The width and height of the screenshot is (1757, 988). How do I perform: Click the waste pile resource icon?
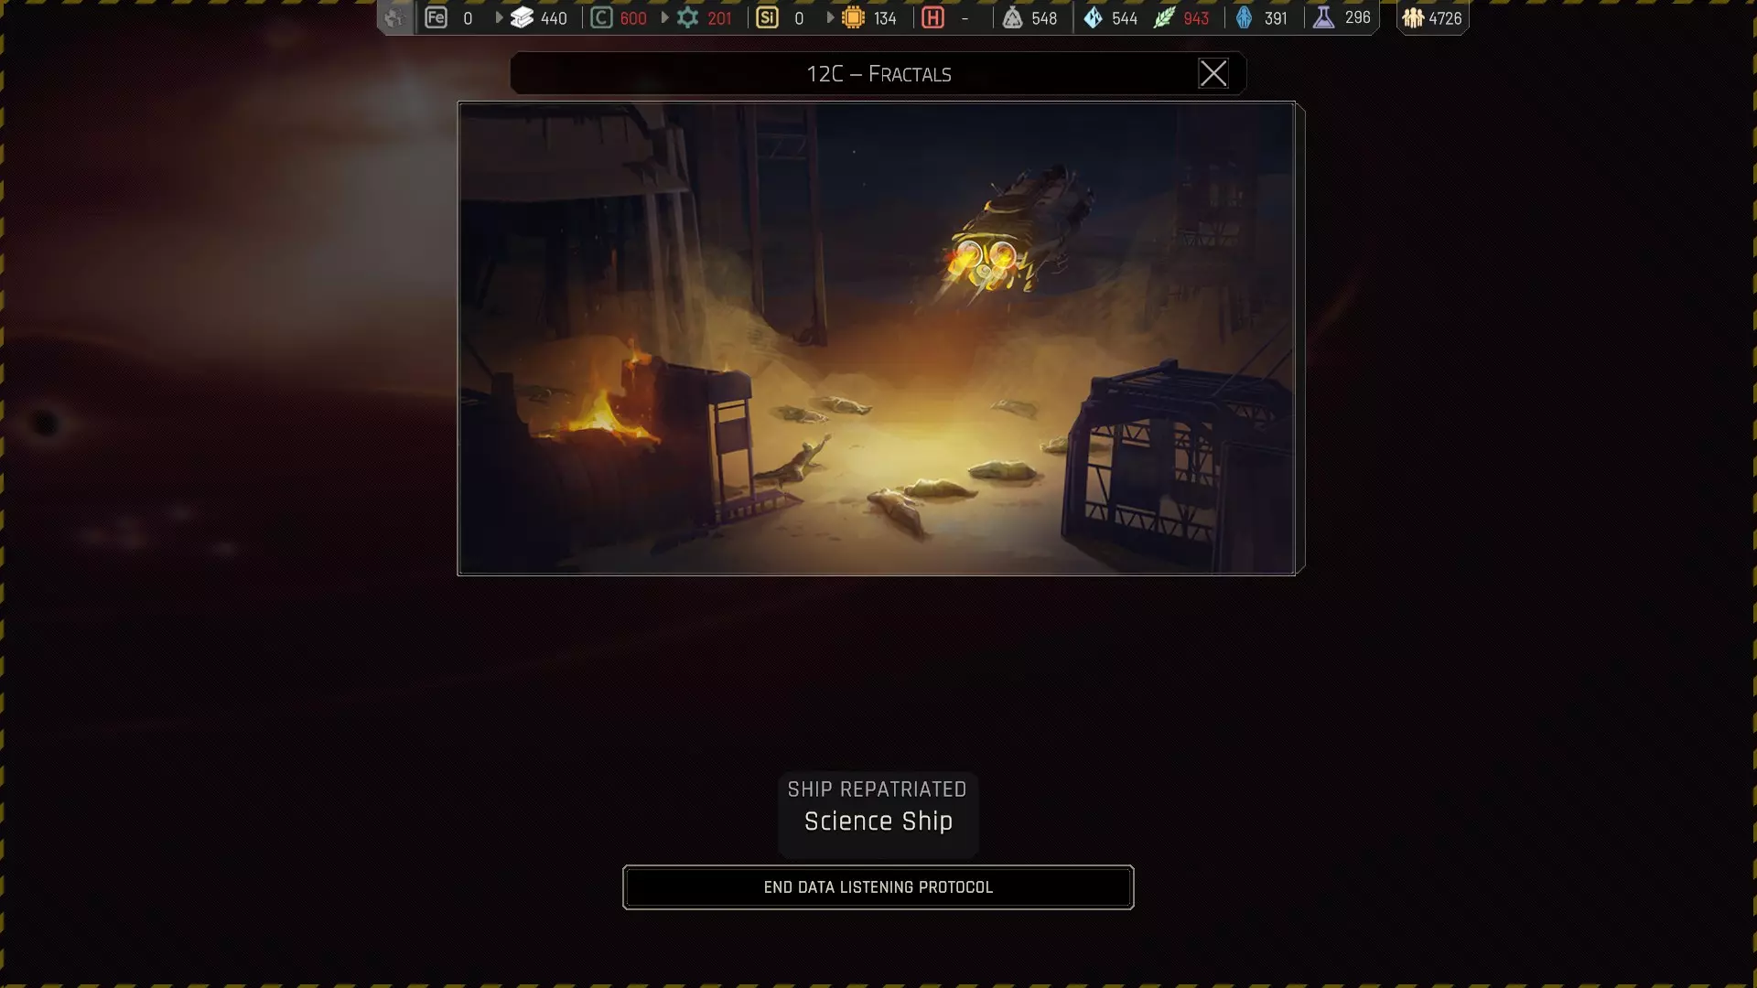pyautogui.click(x=1012, y=17)
